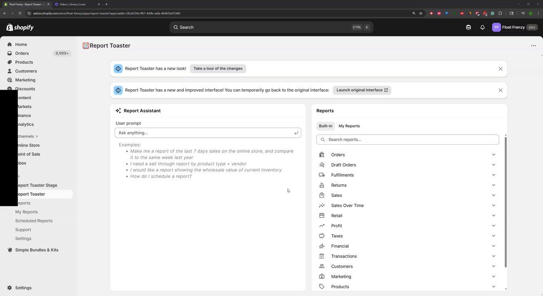Click the Transactions bank icon
This screenshot has height=296, width=543.
click(x=322, y=256)
